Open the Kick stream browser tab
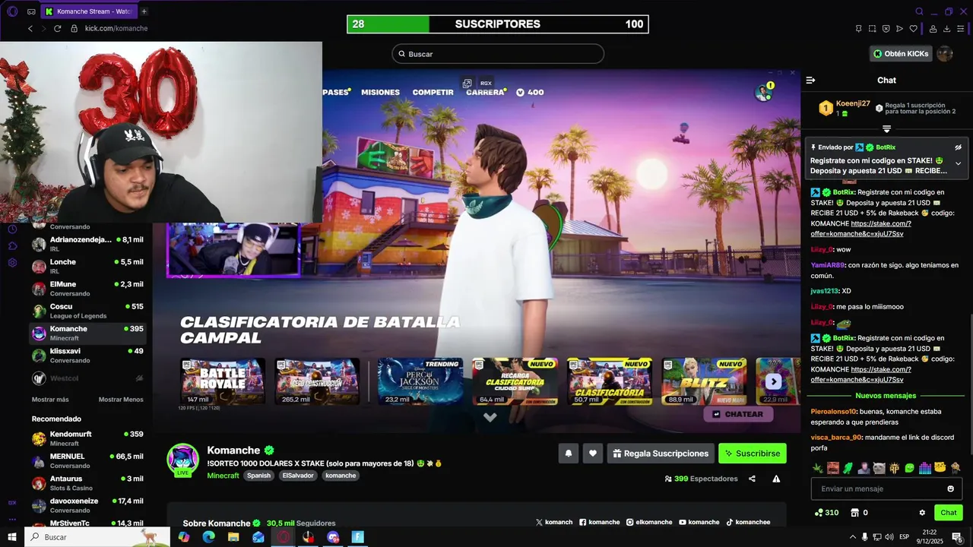 [x=89, y=11]
